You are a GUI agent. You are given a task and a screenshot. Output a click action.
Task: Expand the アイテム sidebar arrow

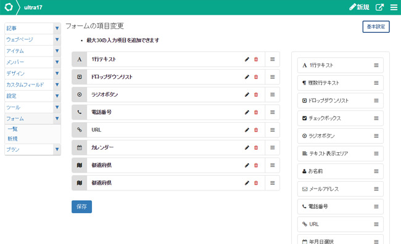click(57, 51)
